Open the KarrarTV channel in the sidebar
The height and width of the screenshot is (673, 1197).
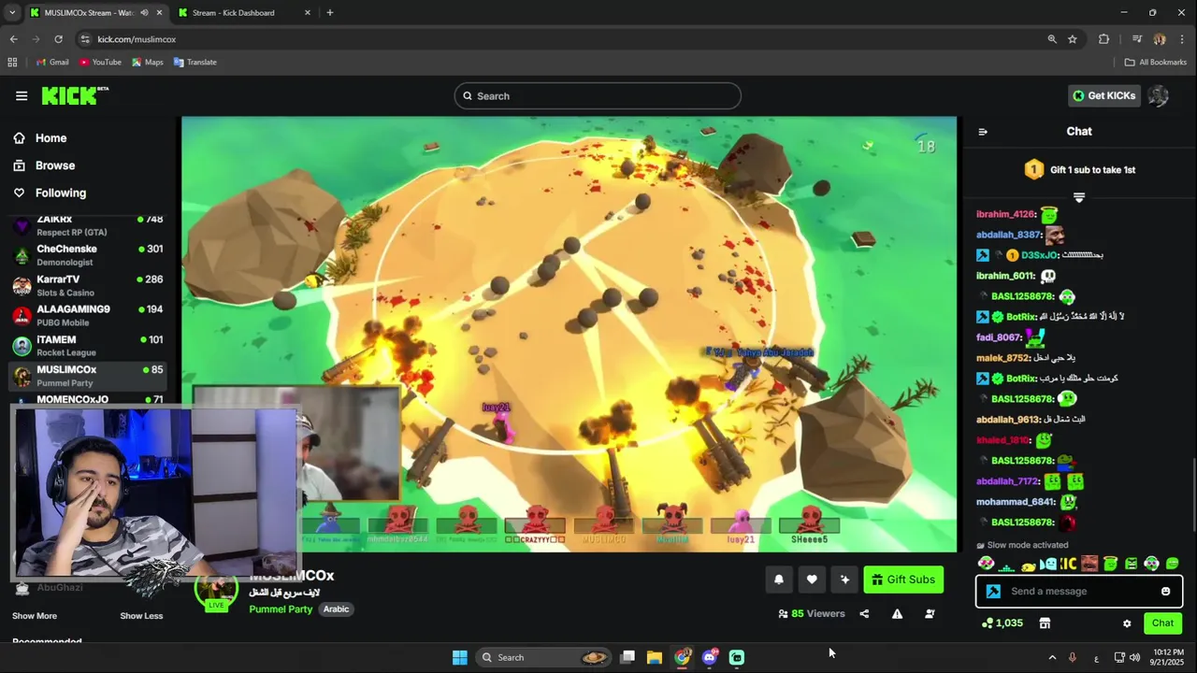[x=89, y=286]
